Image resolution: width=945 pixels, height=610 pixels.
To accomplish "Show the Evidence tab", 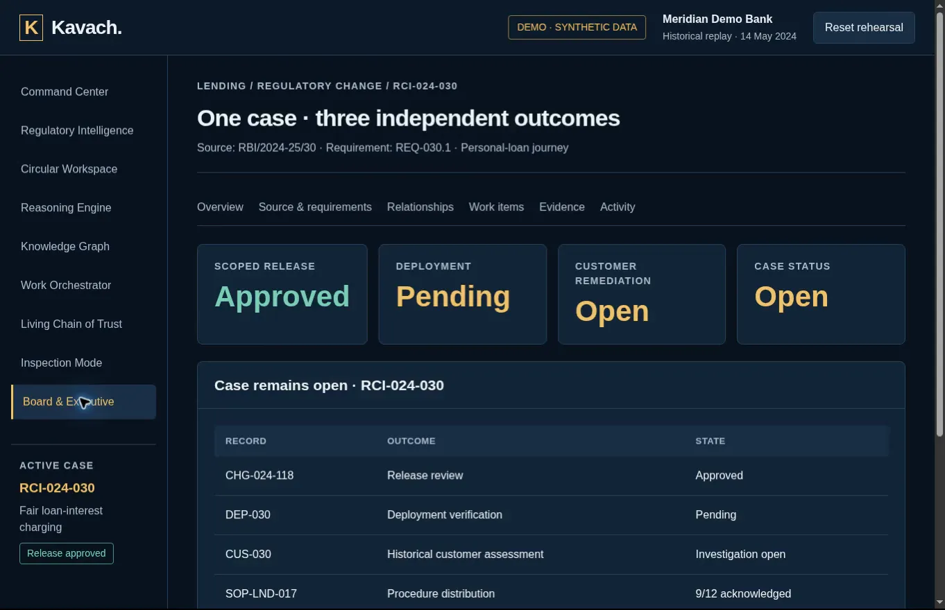I will pos(562,207).
